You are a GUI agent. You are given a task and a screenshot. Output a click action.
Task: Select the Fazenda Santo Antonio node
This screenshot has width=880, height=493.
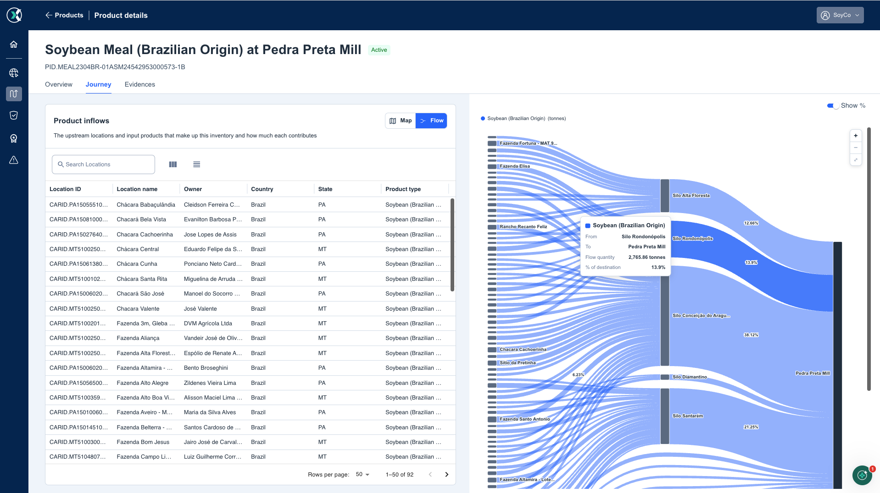tap(492, 419)
